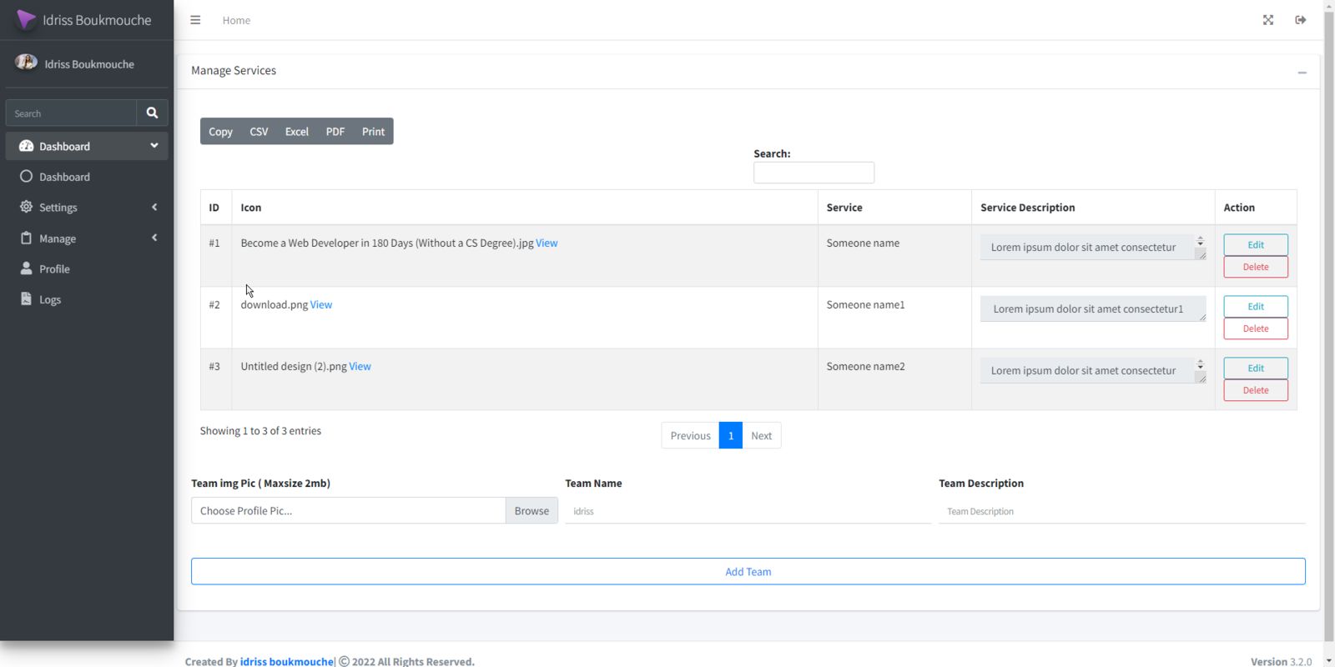Click the Profile user icon in sidebar
The width and height of the screenshot is (1335, 667).
pos(26,268)
